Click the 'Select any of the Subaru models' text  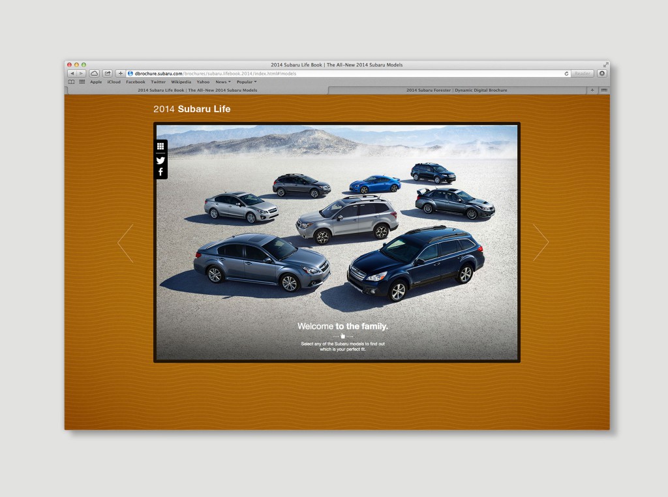pos(343,347)
